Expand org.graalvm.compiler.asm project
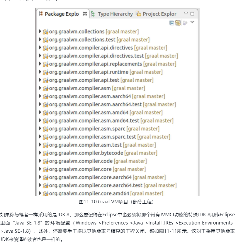 point(40,88)
